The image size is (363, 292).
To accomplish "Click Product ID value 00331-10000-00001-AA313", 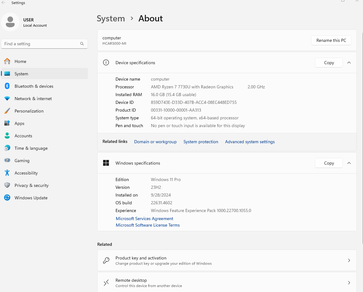I will tap(176, 110).
